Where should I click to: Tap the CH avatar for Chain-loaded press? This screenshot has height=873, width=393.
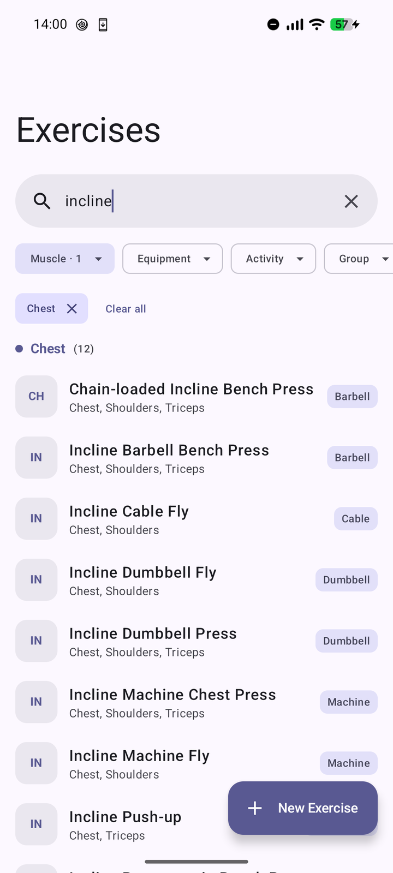pyautogui.click(x=37, y=397)
